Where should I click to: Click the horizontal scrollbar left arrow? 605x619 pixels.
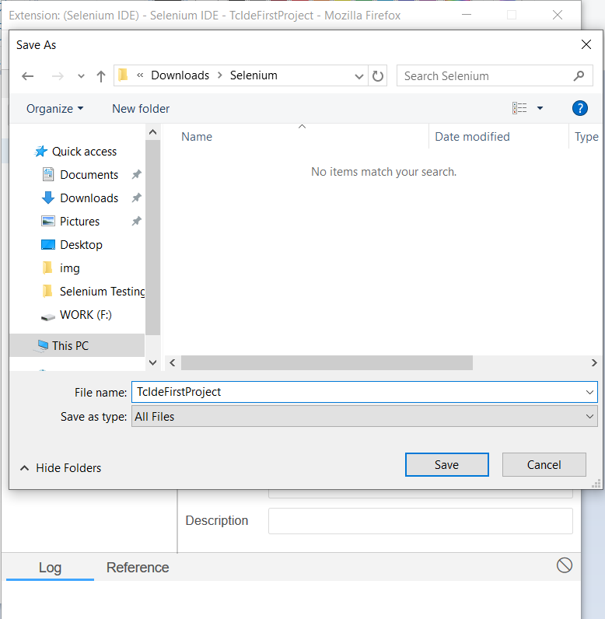coord(173,363)
